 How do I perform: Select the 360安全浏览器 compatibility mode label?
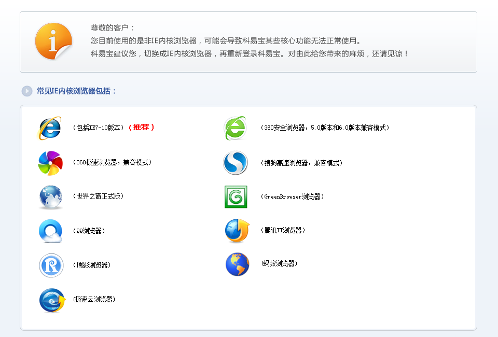tap(325, 128)
